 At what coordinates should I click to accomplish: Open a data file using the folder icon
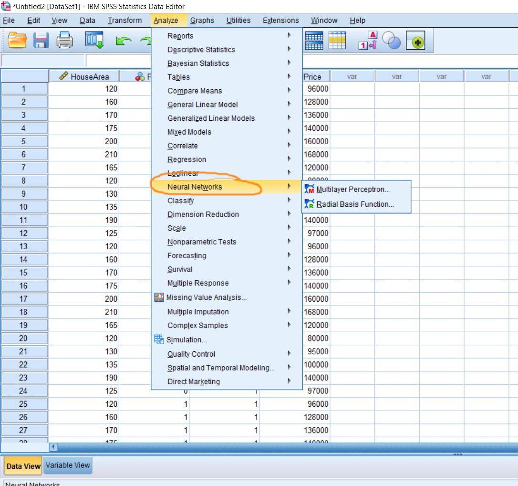(18, 41)
